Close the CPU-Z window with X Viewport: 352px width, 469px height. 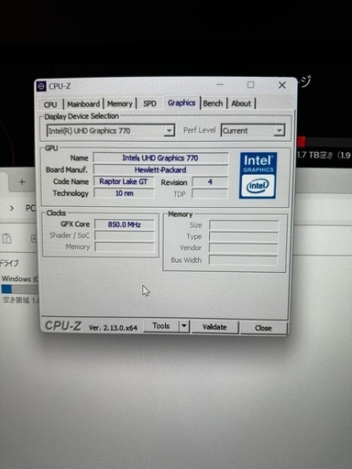click(282, 85)
